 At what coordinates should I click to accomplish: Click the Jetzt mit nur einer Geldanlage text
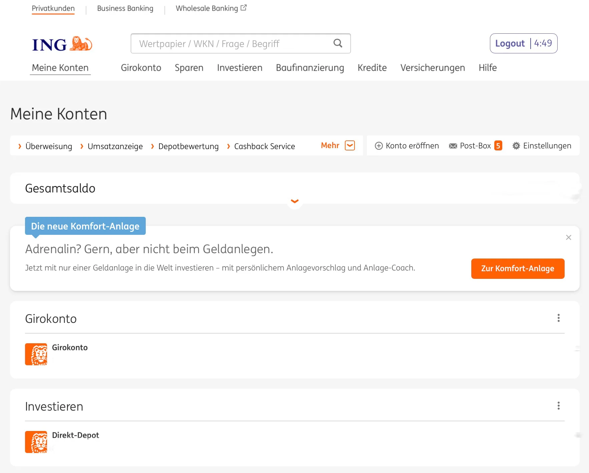point(220,268)
